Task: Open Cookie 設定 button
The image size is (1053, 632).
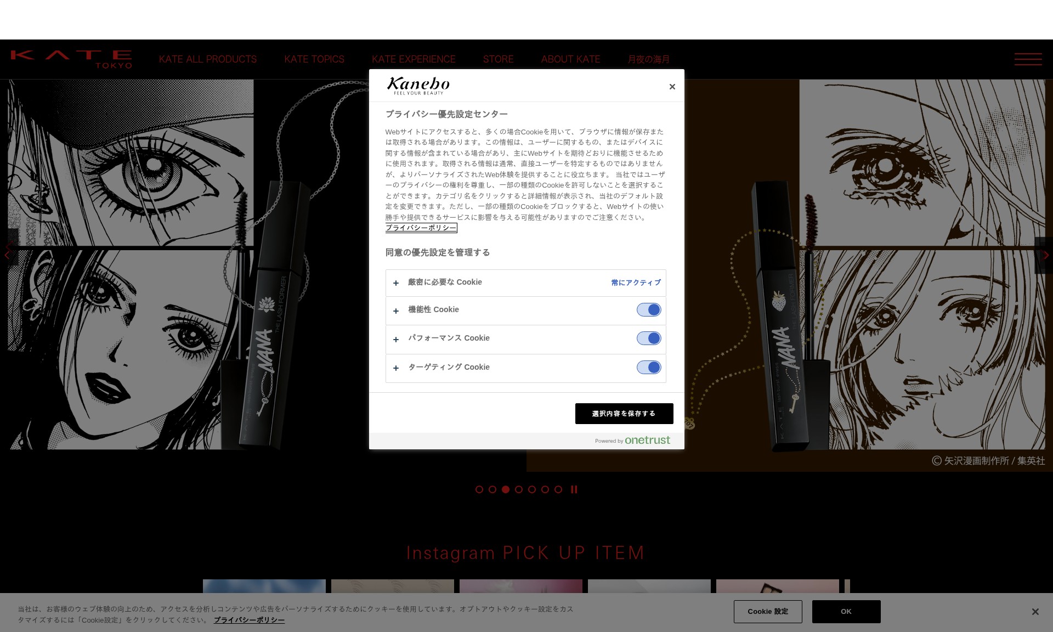Action: click(768, 612)
